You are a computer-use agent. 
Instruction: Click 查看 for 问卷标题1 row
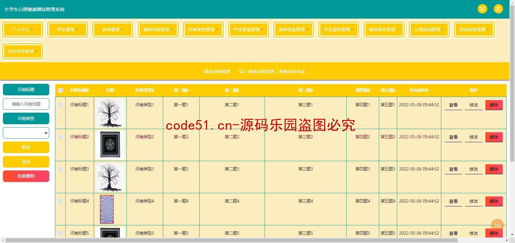tap(453, 105)
